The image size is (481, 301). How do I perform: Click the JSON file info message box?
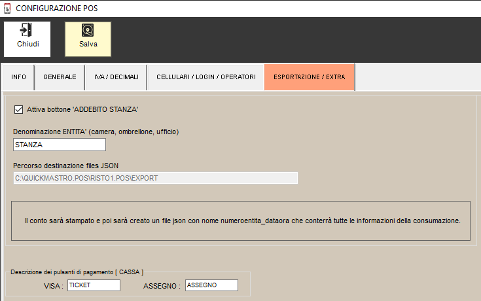pos(241,221)
